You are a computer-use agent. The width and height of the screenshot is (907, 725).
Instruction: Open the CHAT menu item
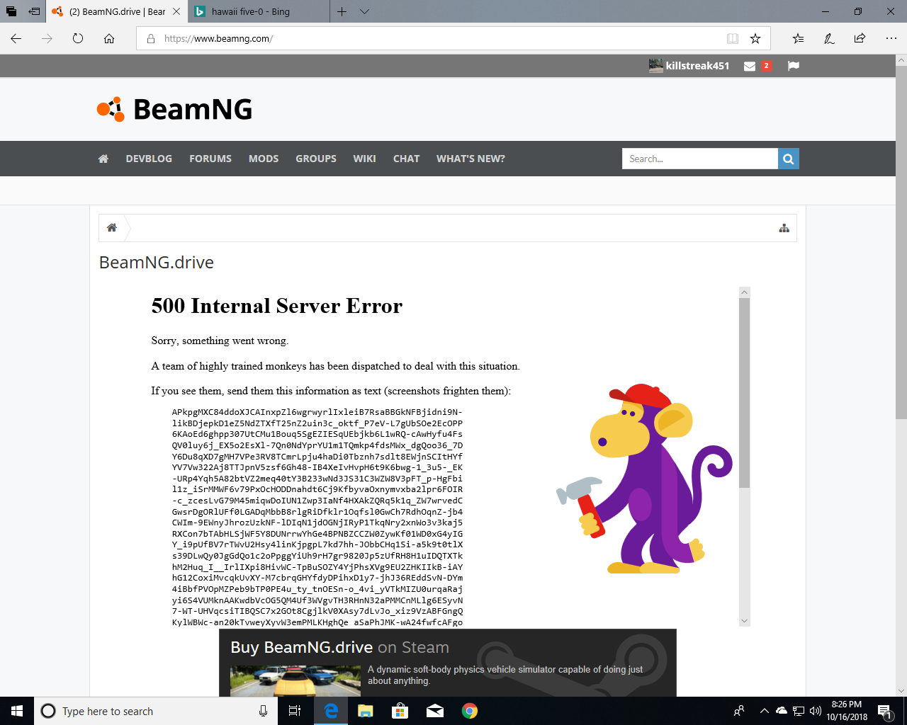pos(406,159)
